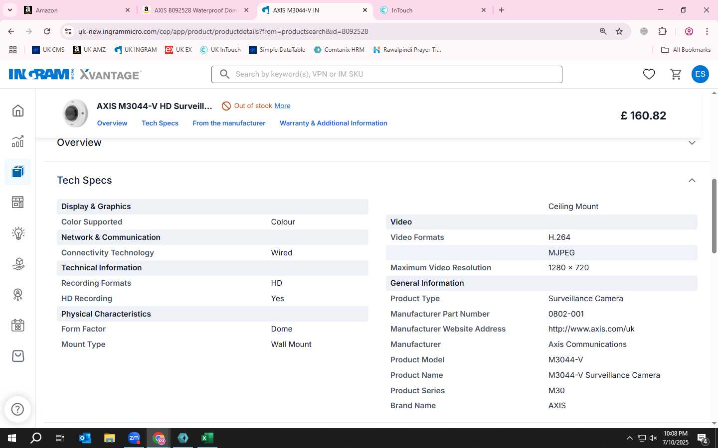Open the lightbulb insights icon in sidebar
The height and width of the screenshot is (448, 718).
pos(18,233)
